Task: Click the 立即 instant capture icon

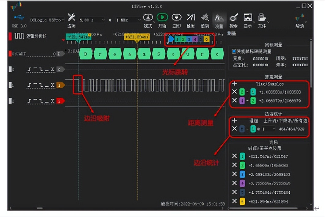Action: (176, 17)
